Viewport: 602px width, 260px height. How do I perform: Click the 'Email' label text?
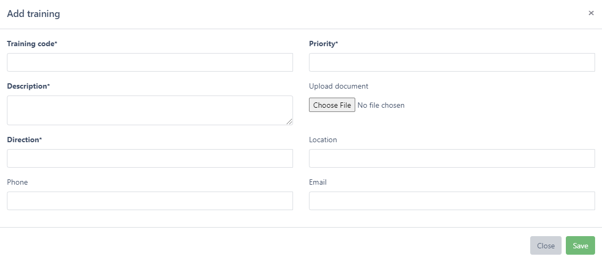point(317,182)
